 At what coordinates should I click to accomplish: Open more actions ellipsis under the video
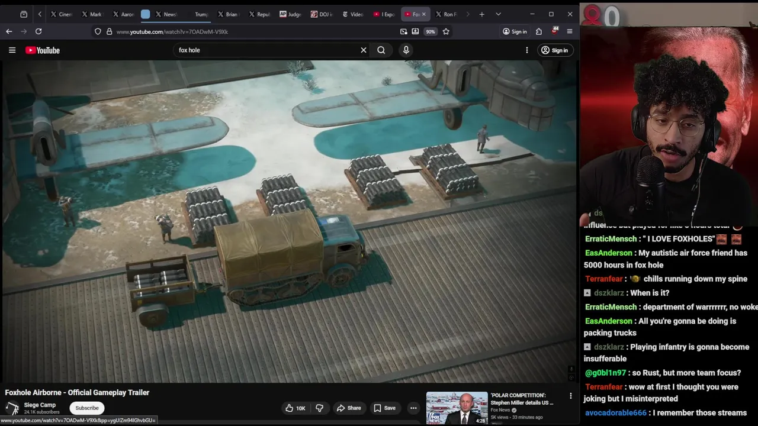tap(413, 408)
